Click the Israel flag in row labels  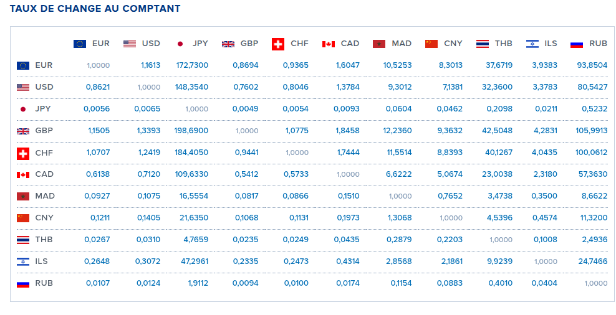pos(23,261)
